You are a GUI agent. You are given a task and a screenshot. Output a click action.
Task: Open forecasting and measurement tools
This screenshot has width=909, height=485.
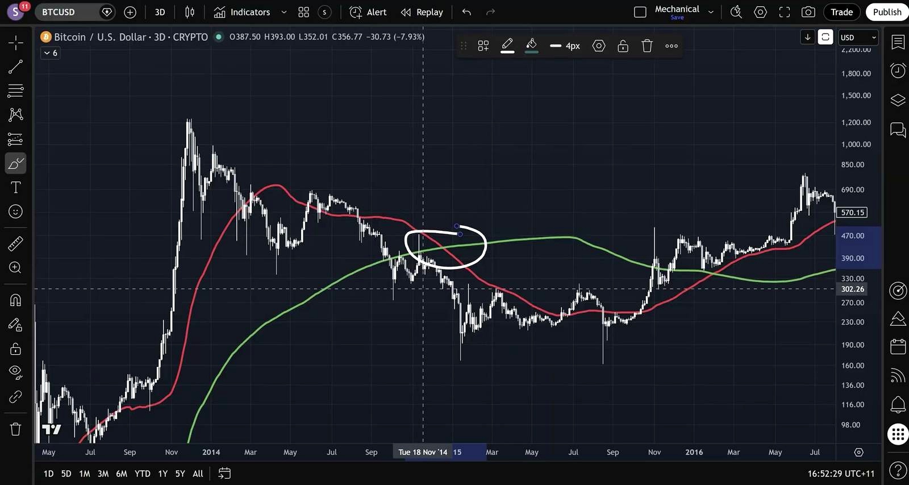pyautogui.click(x=15, y=139)
